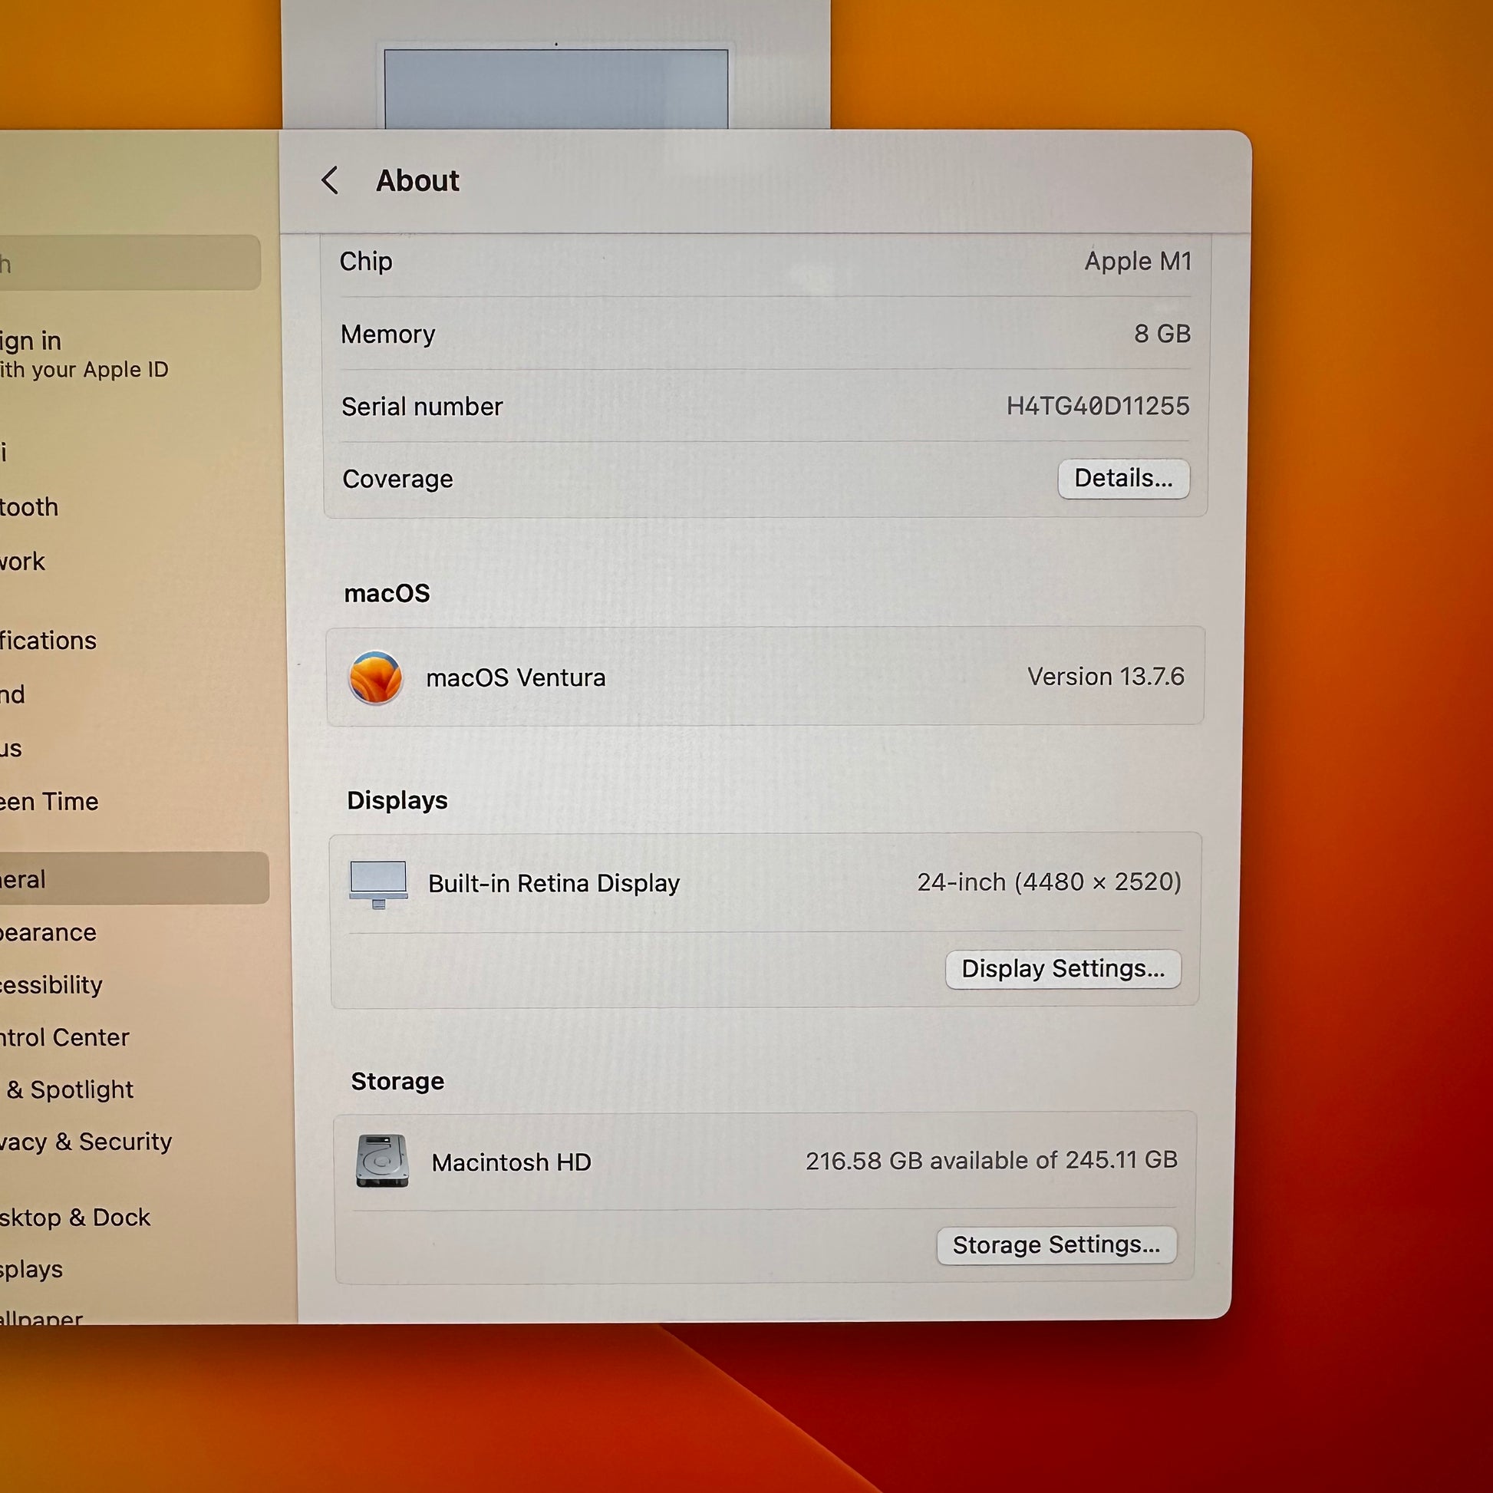Open Desktop & Dock in sidebar

(x=75, y=1217)
